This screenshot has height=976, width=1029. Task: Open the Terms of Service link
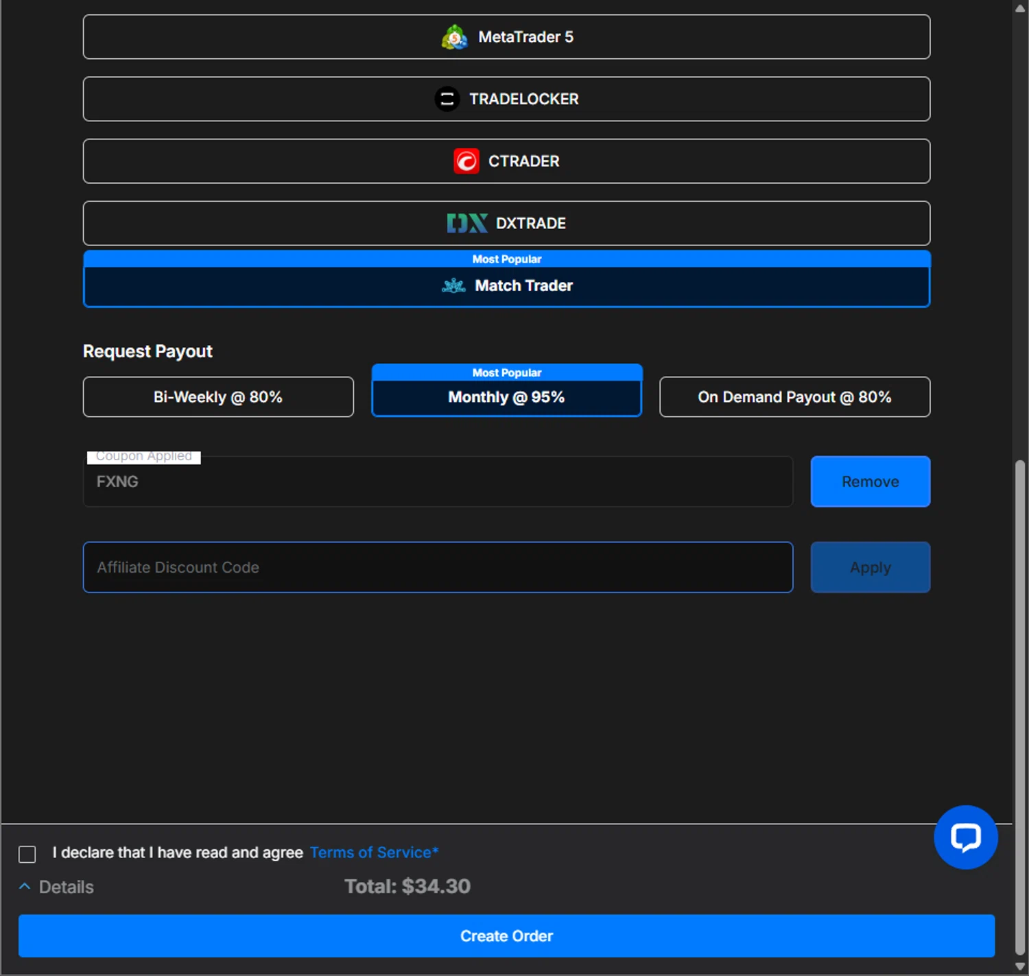[x=374, y=853]
